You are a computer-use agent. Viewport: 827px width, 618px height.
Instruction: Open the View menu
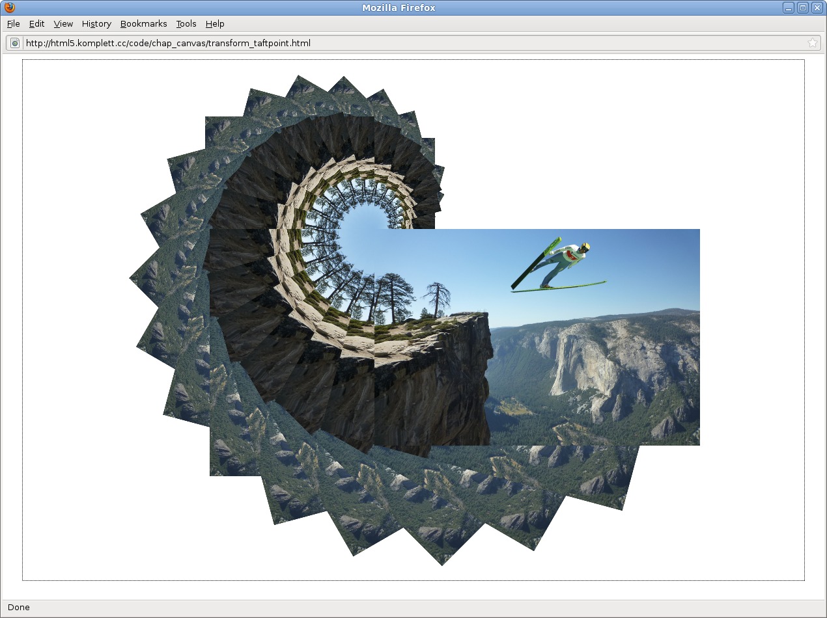[63, 23]
